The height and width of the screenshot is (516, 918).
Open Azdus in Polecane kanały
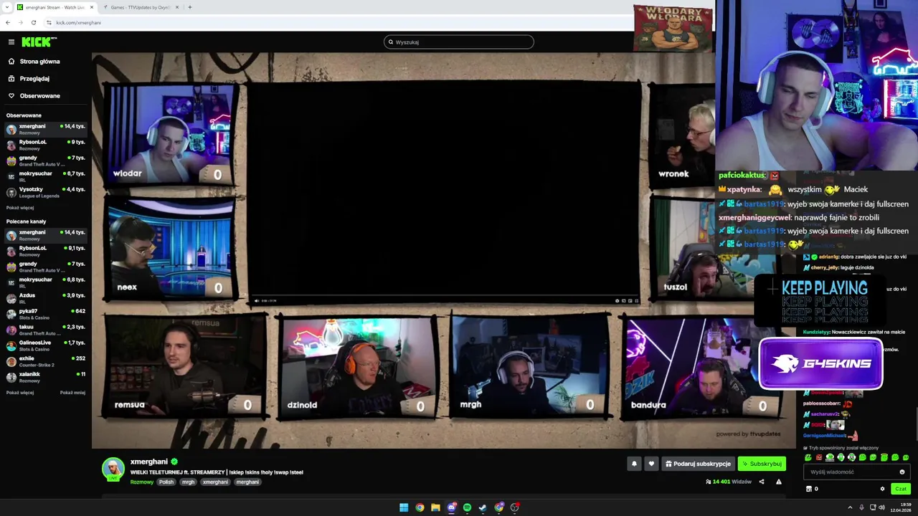pos(46,298)
